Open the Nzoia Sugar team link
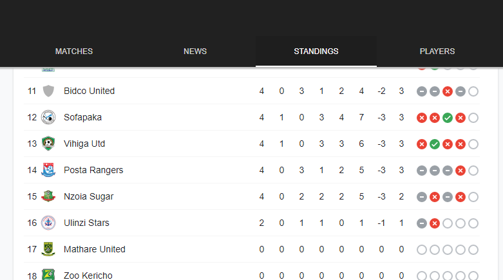 (x=88, y=196)
